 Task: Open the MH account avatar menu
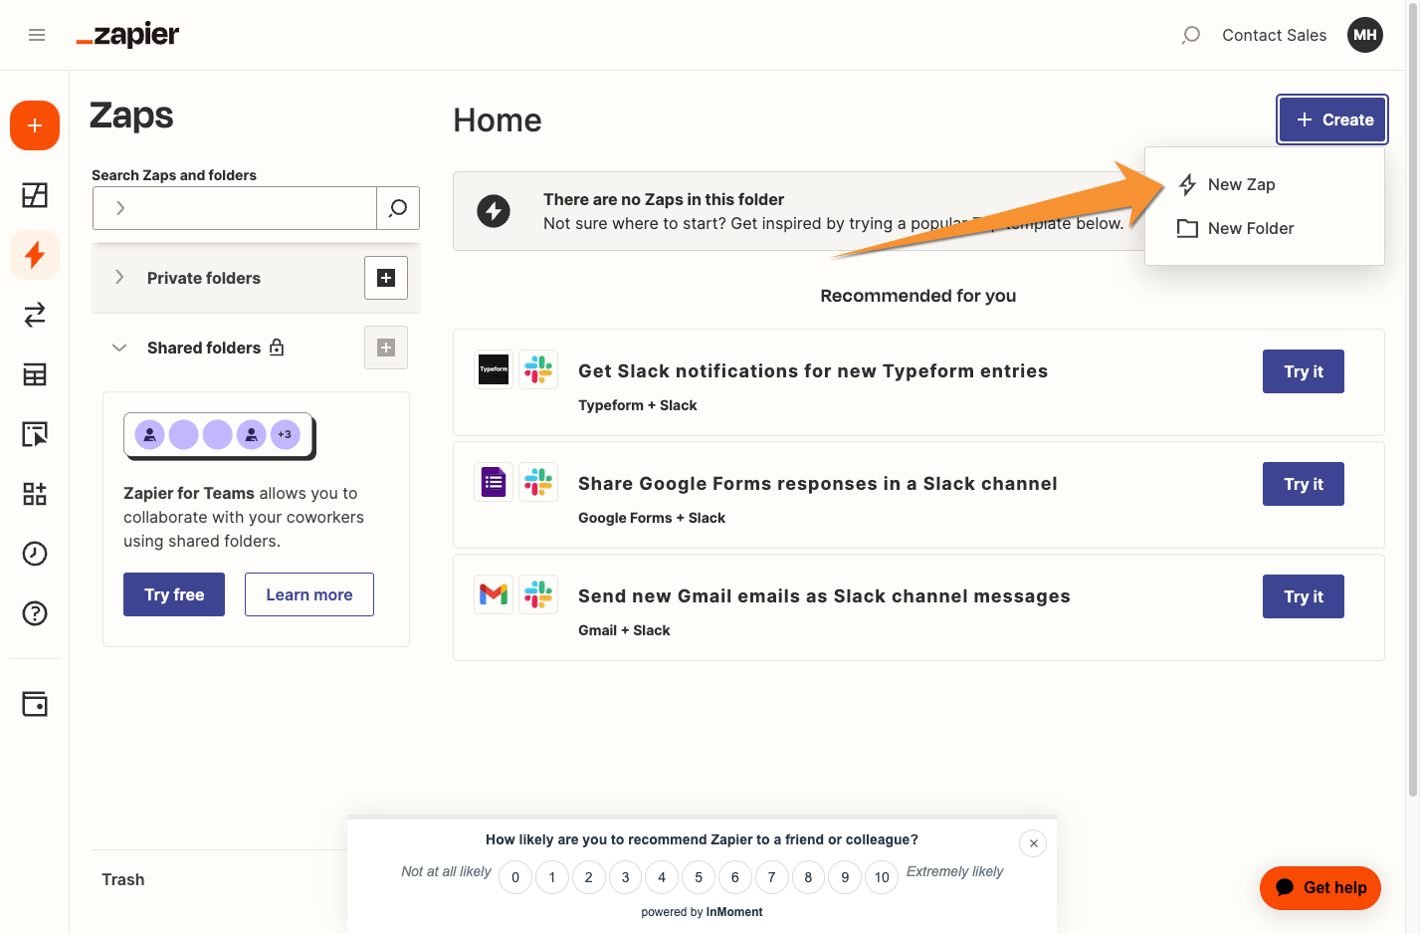tap(1365, 35)
